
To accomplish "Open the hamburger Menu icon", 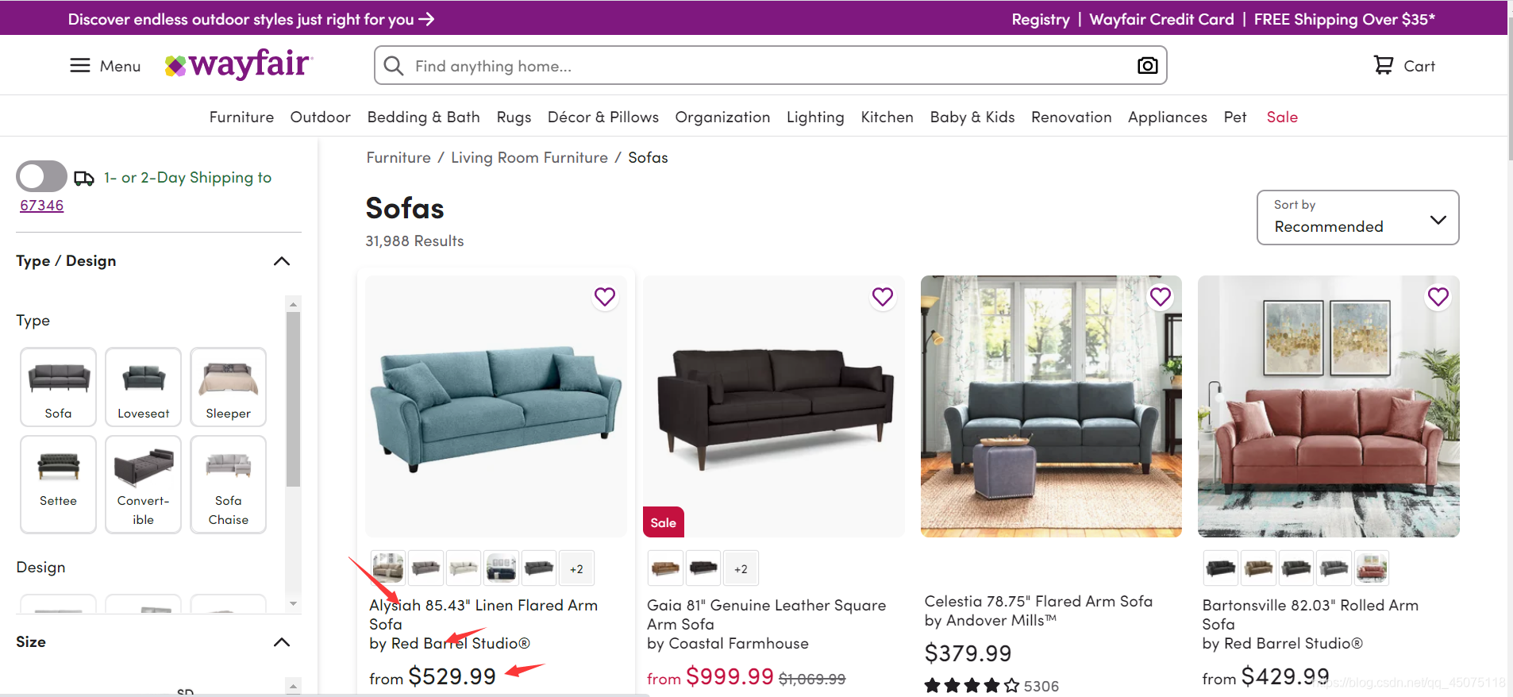I will [x=80, y=66].
